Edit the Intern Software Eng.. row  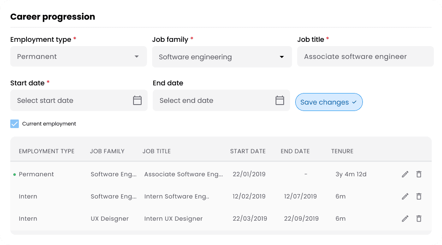coord(405,196)
